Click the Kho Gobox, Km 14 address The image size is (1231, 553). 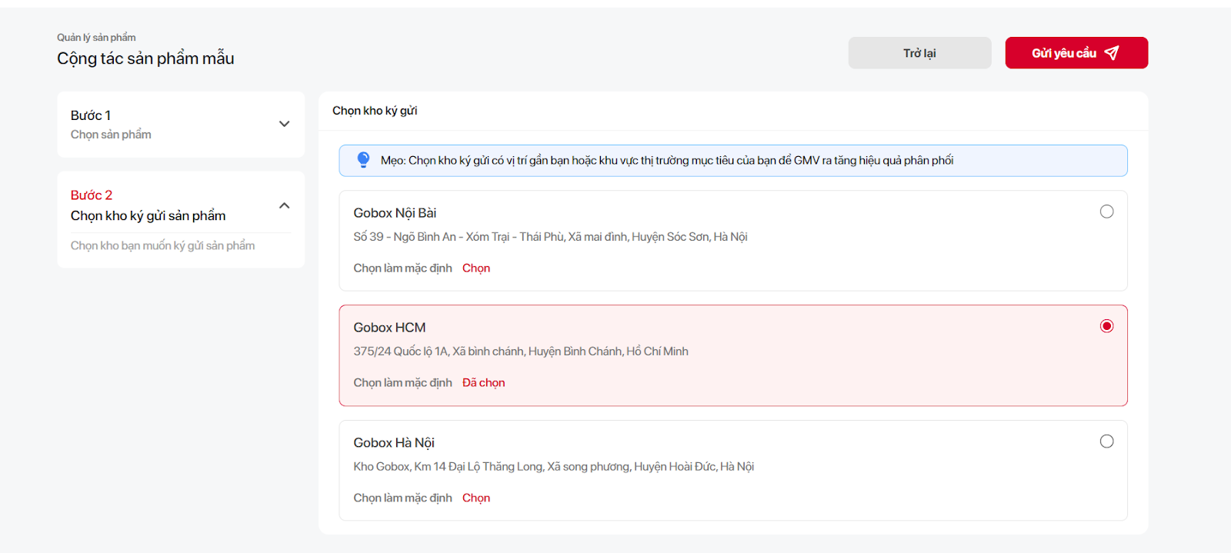coord(553,467)
